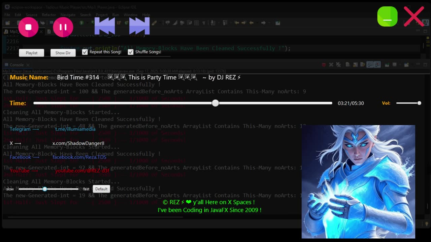Click Eclipse Forward navigation arrow
The image size is (431, 242).
pos(263,23)
